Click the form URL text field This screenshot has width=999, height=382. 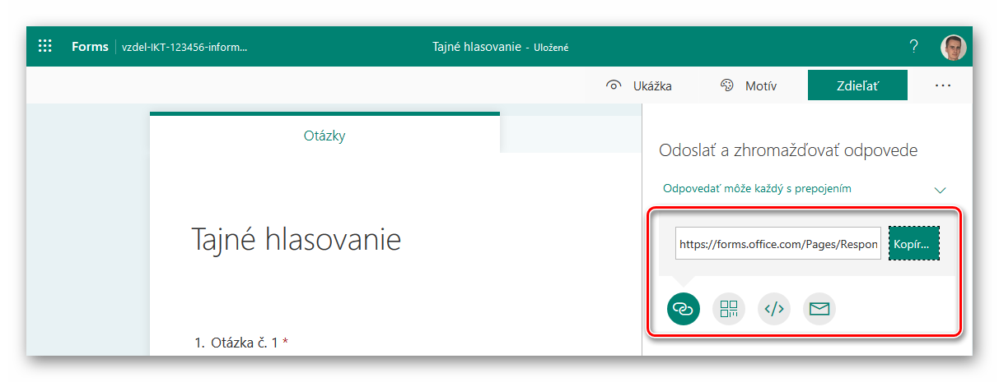(778, 244)
